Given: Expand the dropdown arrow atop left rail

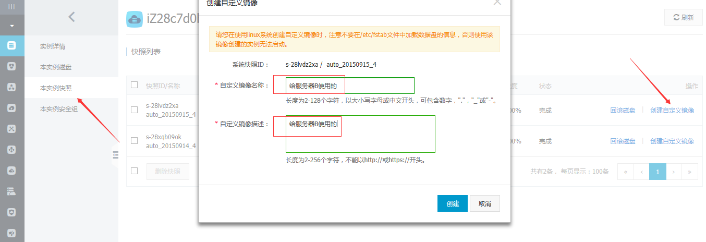Looking at the screenshot, I should point(11,26).
